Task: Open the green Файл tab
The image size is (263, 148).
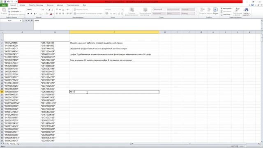Action: click(x=4, y=5)
